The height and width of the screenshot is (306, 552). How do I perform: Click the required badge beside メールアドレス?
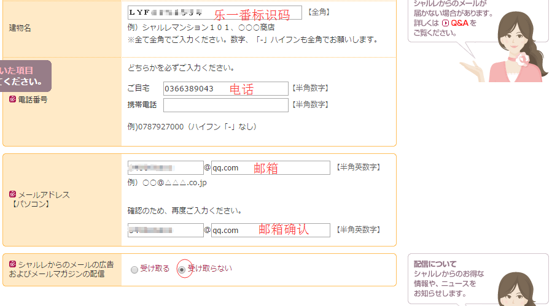12,194
